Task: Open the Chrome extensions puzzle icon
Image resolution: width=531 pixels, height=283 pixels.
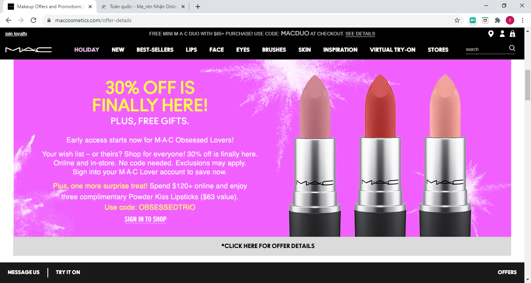Action: [497, 20]
